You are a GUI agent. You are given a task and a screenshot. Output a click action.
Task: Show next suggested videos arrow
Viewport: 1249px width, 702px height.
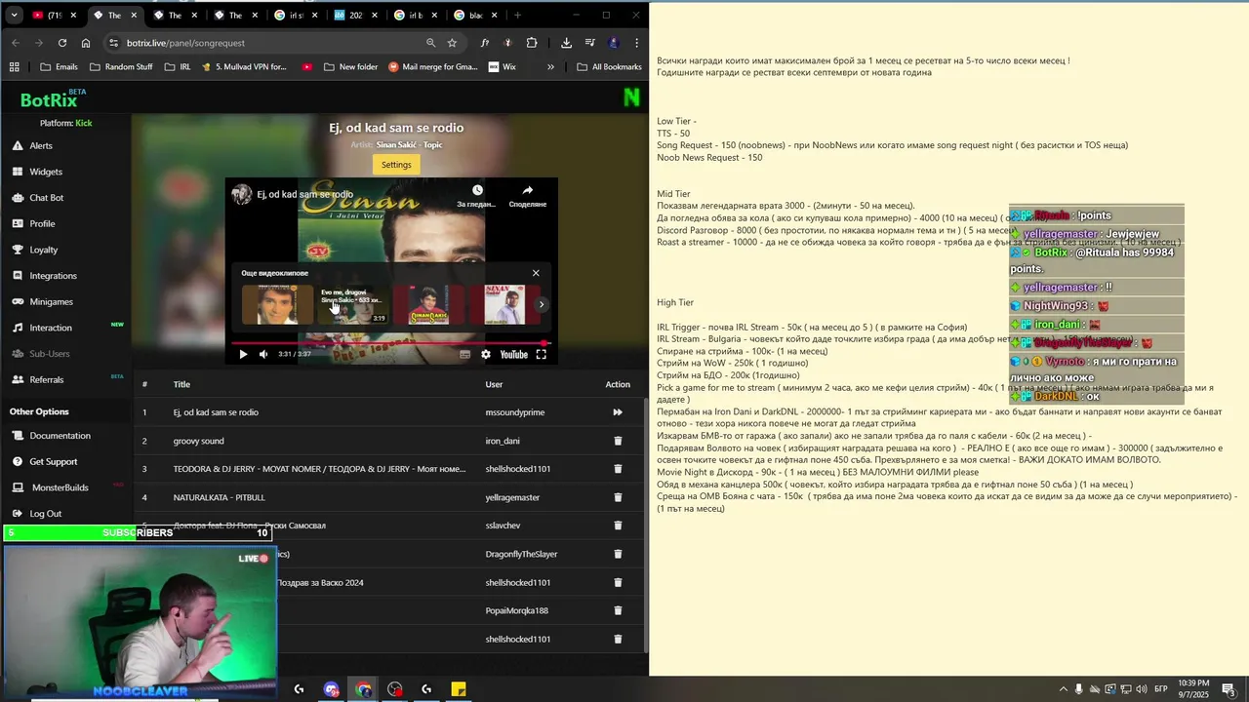(542, 304)
